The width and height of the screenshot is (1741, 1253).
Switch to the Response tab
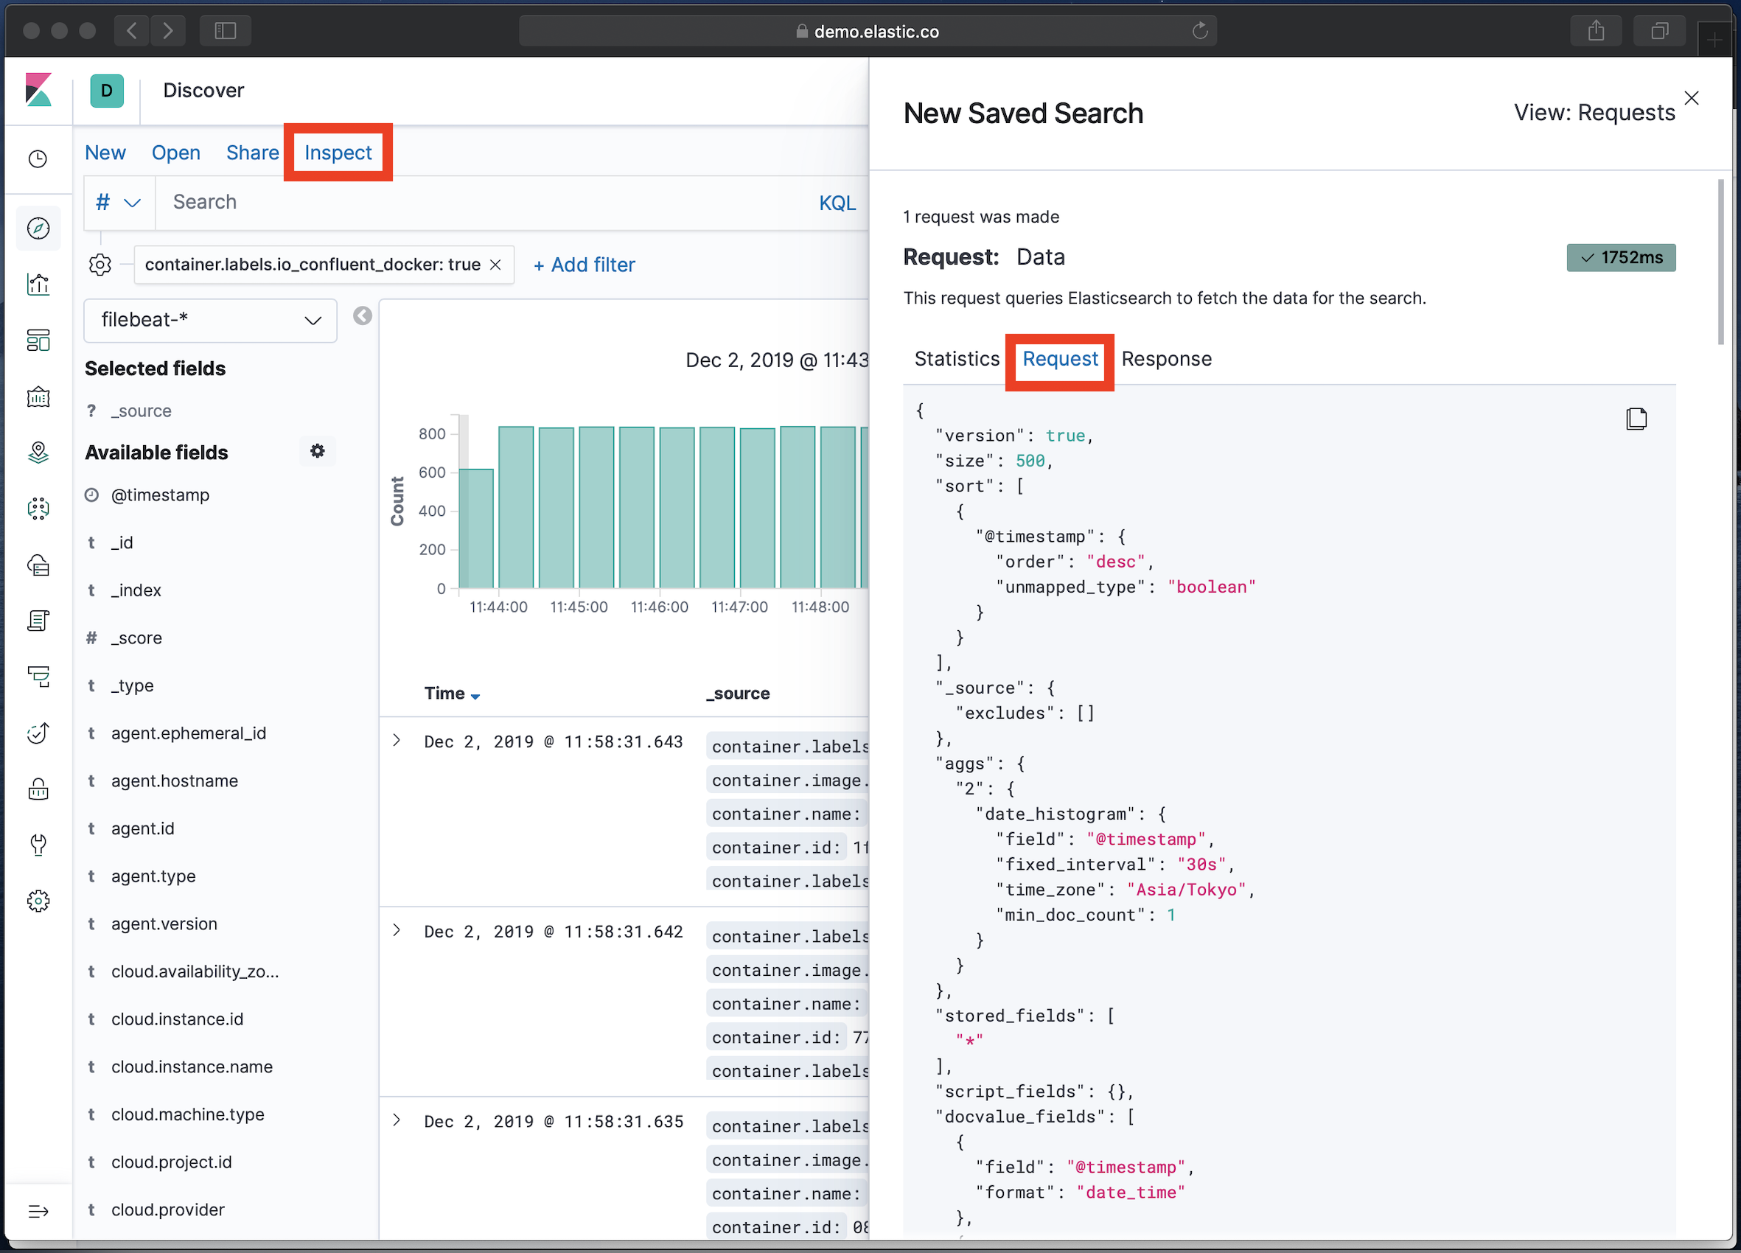1166,360
